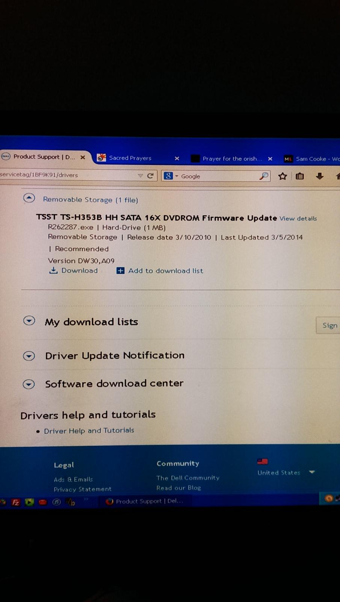This screenshot has height=602, width=340.
Task: Switch to the Sacred Prayers tab
Action: (x=130, y=158)
